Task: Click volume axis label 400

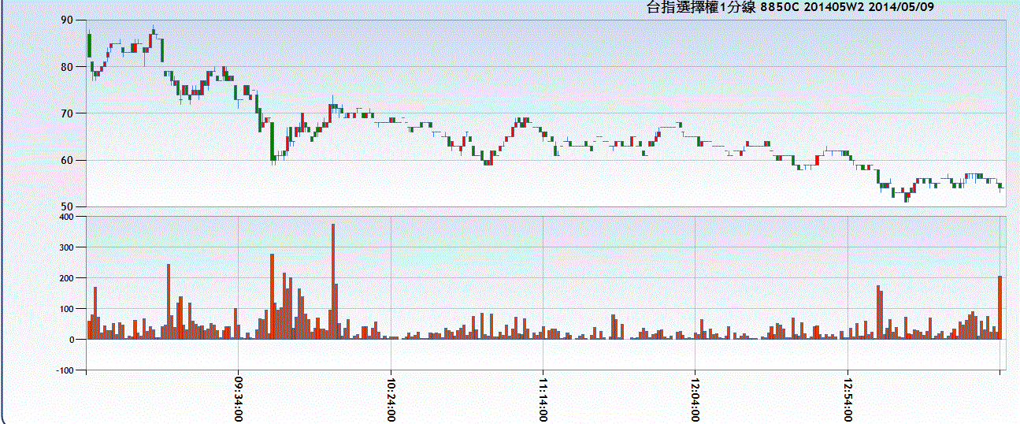Action: (x=66, y=216)
